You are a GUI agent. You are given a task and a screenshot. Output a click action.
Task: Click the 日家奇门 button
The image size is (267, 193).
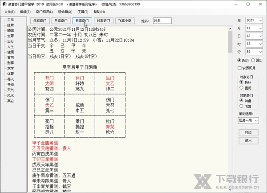coord(82,21)
